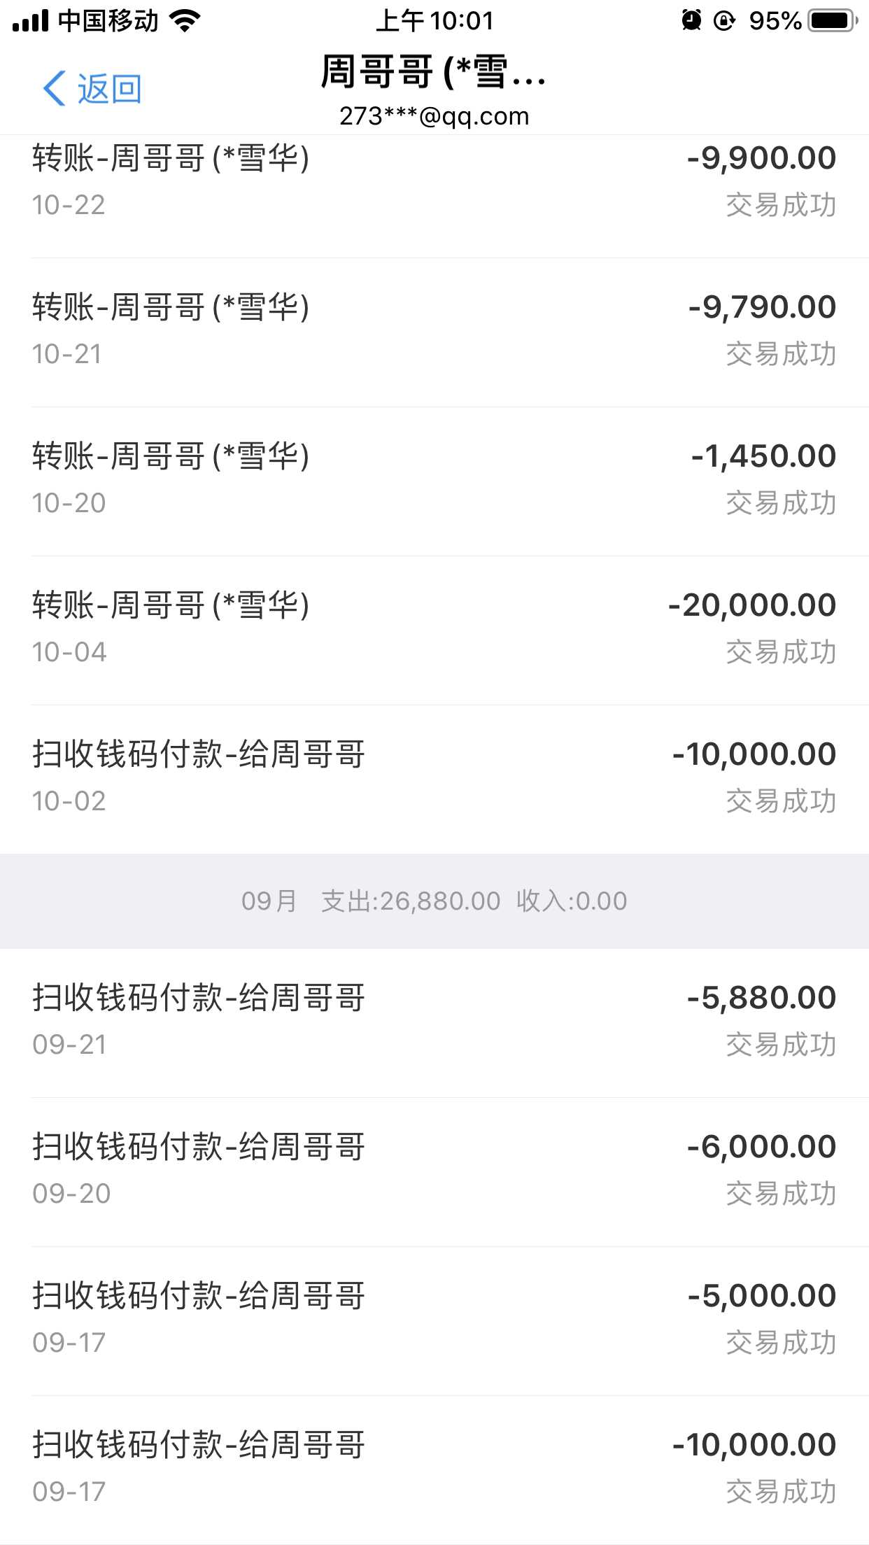Tap the 273***@qq.com account subtitle
Viewport: 869px width, 1545px height.
point(434,116)
